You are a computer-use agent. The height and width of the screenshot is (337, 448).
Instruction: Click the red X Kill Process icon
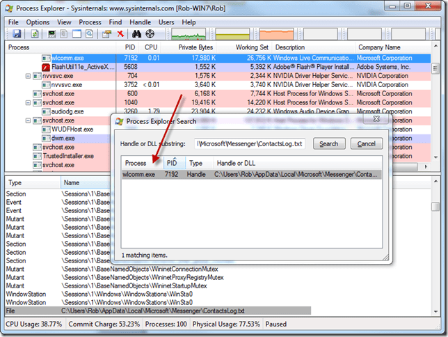120,33
